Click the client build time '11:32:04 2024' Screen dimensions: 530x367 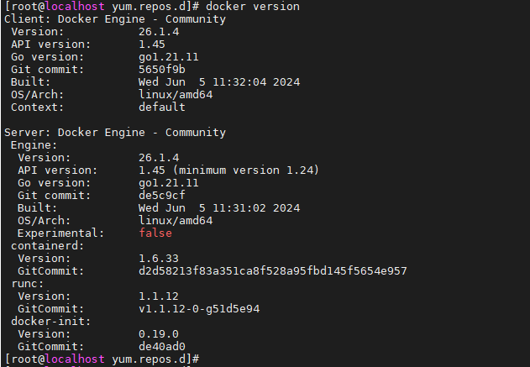pos(256,82)
